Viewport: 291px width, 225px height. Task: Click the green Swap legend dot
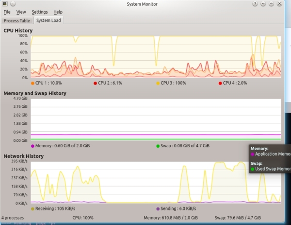pos(158,146)
